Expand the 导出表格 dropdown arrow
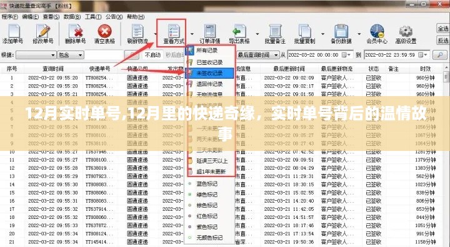Screen dimensions: 450x247 [x=257, y=34]
